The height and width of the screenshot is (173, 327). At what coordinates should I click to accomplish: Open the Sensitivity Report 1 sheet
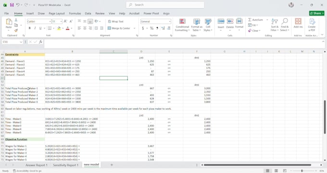(66, 165)
